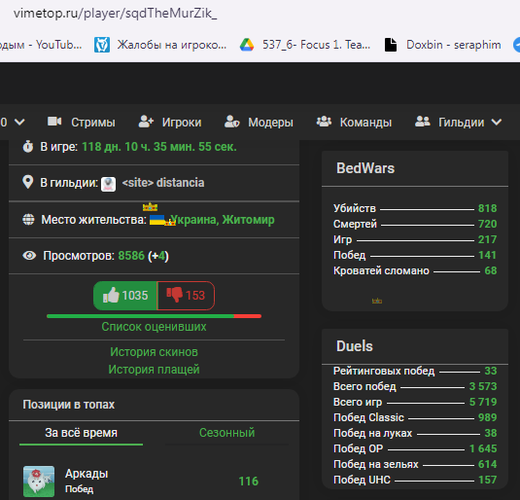Click BedWars Побед value 141
Viewport: 520px width, 500px height.
(x=487, y=255)
